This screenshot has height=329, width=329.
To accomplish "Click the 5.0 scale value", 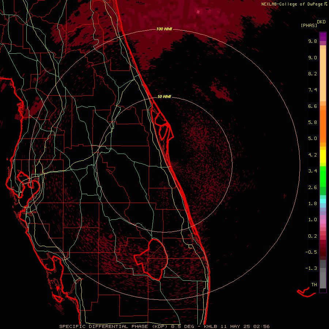I will tap(313, 139).
